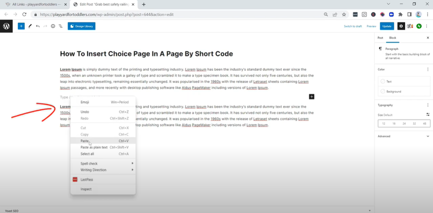Viewport: 433px width, 213px height.
Task: Choose Inspect in context menu
Action: point(103,189)
